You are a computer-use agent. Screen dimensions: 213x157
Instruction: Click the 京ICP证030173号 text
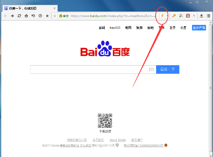click(x=103, y=145)
